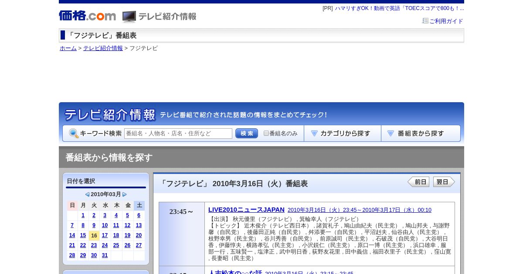Viewport: 523px width, 274px height.
Task: Select March 12 in calendar
Action: (x=127, y=225)
